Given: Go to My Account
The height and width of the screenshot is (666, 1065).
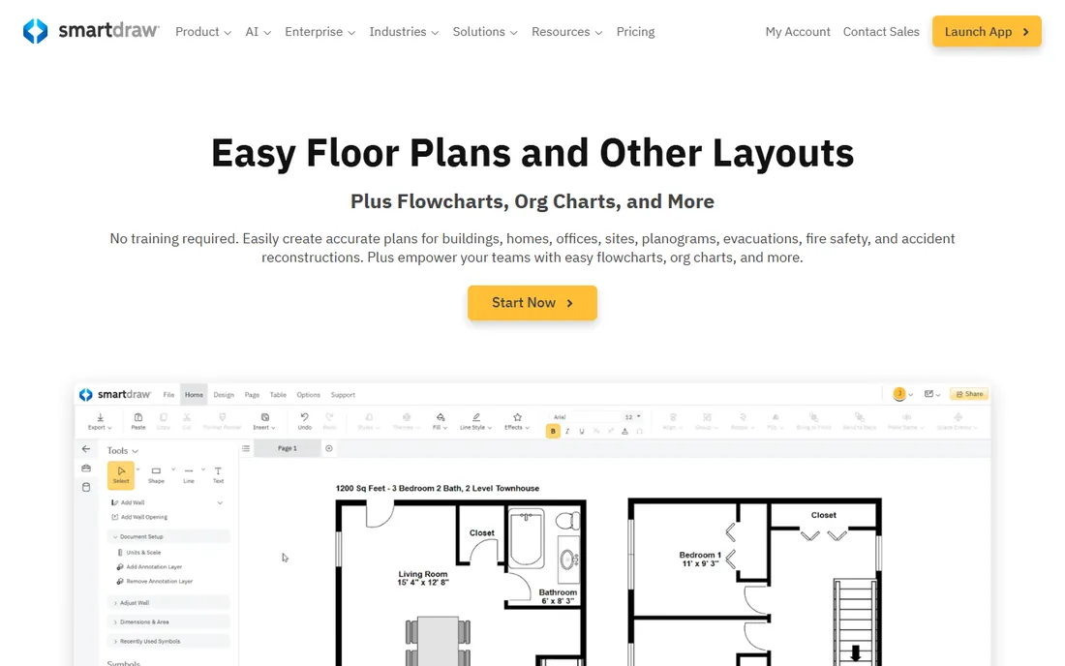Looking at the screenshot, I should click(798, 31).
